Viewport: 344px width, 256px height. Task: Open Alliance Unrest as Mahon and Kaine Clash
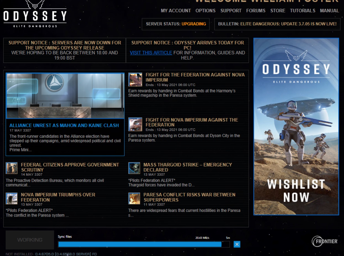point(64,125)
